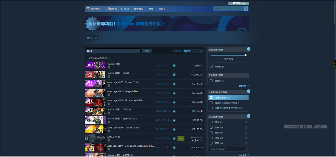The height and width of the screenshot is (157, 336).
Task: Check the 獨立 72 tag filter
Action: pos(211,122)
